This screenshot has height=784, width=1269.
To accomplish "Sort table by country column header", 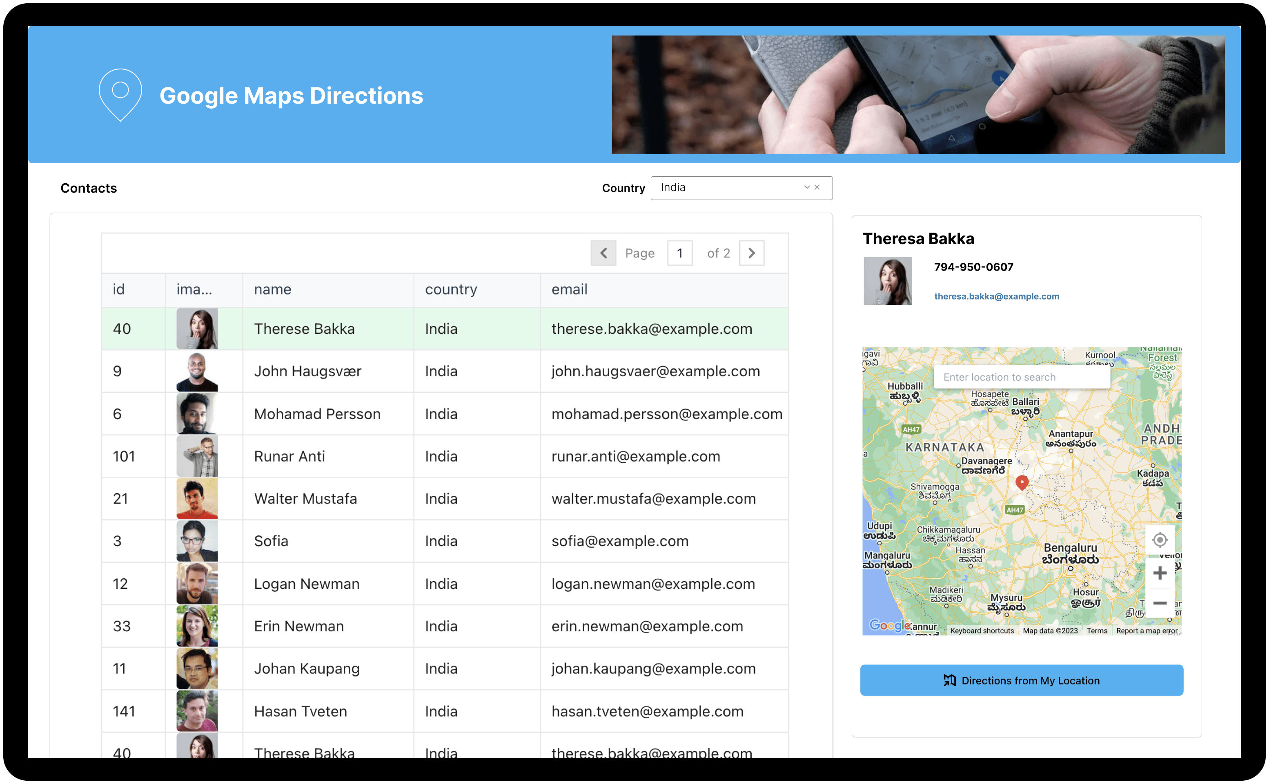I will click(451, 289).
